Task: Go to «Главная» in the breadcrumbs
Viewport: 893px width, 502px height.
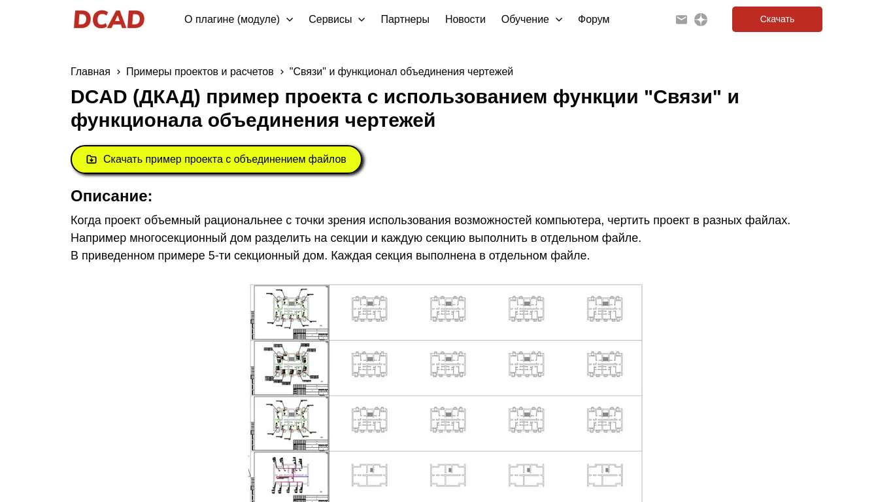Action: coord(90,72)
